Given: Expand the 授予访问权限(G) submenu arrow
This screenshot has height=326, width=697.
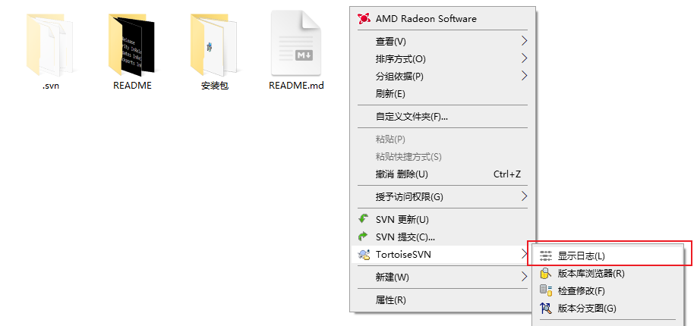Looking at the screenshot, I should [524, 196].
